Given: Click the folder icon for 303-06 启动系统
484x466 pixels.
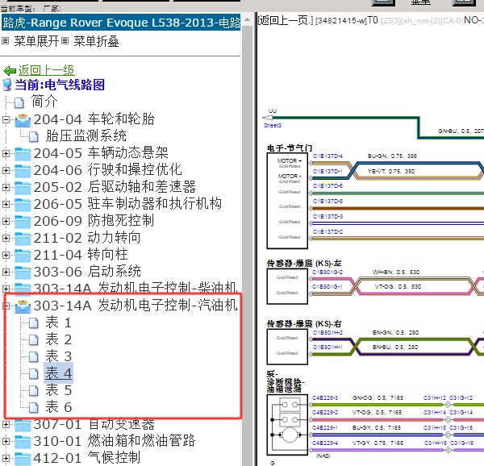Looking at the screenshot, I should pos(23,273).
